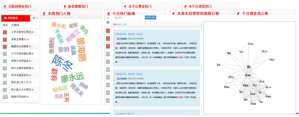Viewport: 299px width, 117px height.
Task: Click rank badge 8 beside 蒋欣演15岁少女
Action: tap(5, 83)
